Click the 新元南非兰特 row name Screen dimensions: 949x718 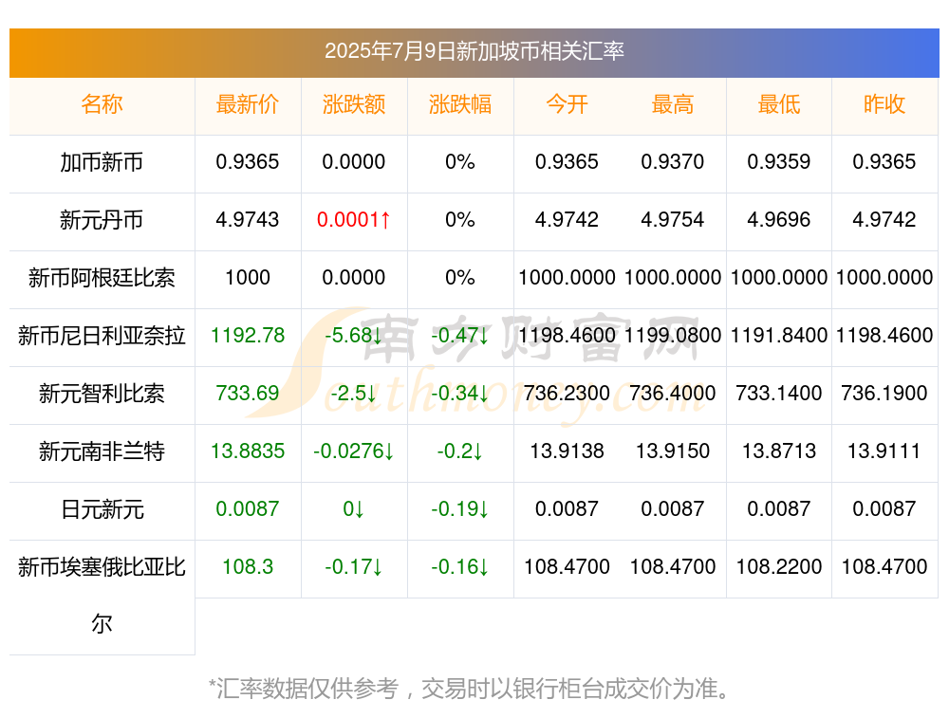point(102,451)
